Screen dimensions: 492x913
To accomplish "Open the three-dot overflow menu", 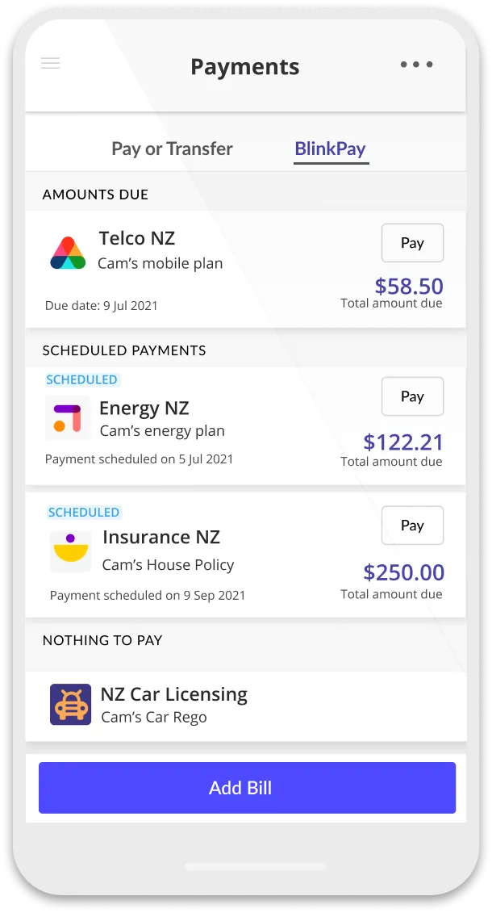I will 416,64.
